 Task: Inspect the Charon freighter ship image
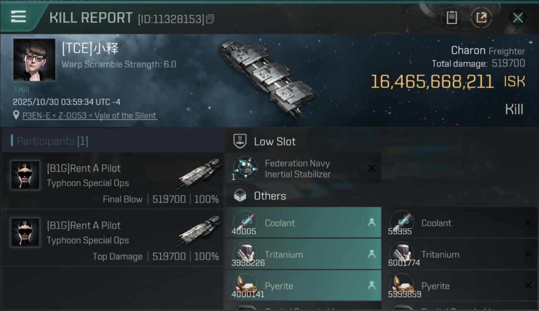(266, 79)
